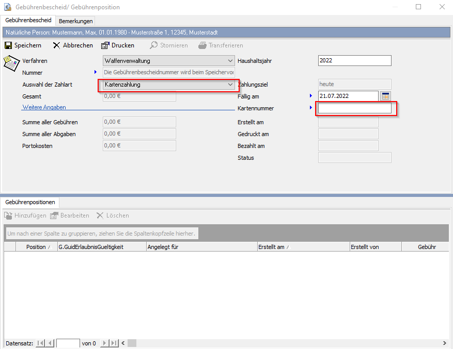This screenshot has width=453, height=349.
Task: Click the record number box in Datensatz
Action: (x=68, y=343)
